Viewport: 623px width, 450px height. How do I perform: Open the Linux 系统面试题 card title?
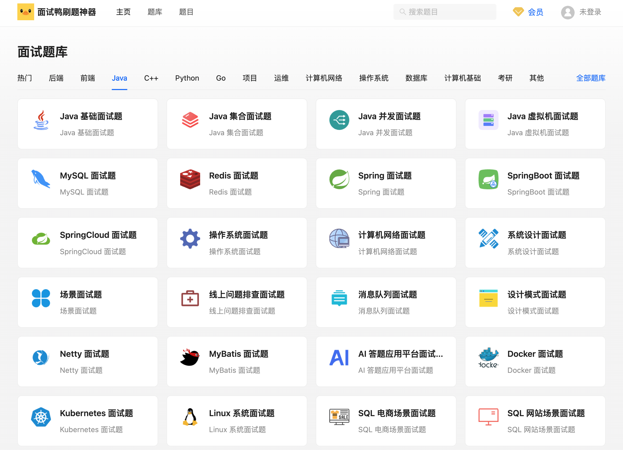coord(242,413)
